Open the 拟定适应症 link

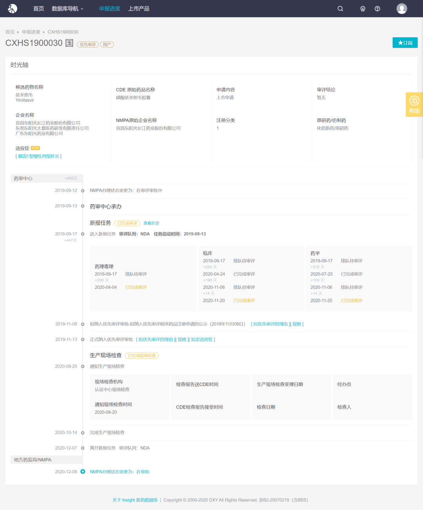[x=202, y=339]
